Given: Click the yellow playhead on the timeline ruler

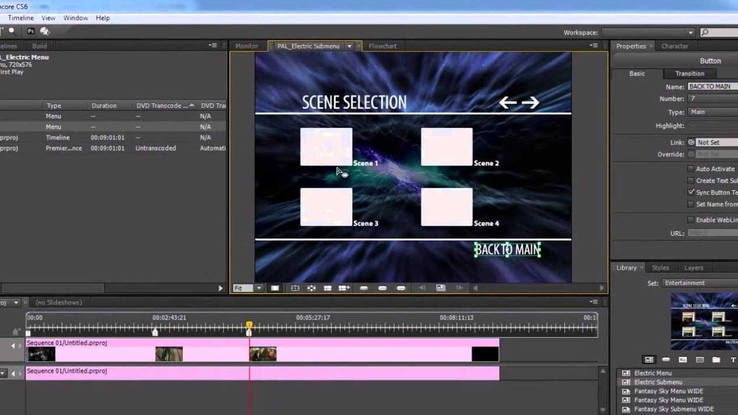Looking at the screenshot, I should pos(249,326).
